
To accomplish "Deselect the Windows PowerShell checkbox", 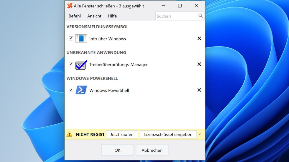I will point(71,90).
